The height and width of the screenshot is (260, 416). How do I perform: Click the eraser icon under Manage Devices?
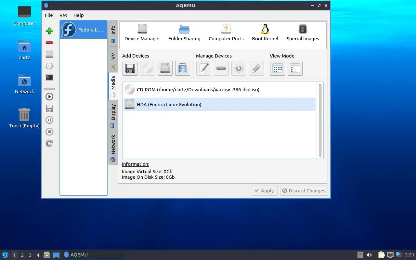256,68
